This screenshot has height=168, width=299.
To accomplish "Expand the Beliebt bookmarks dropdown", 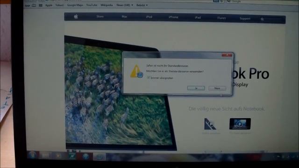I will pos(142,5).
